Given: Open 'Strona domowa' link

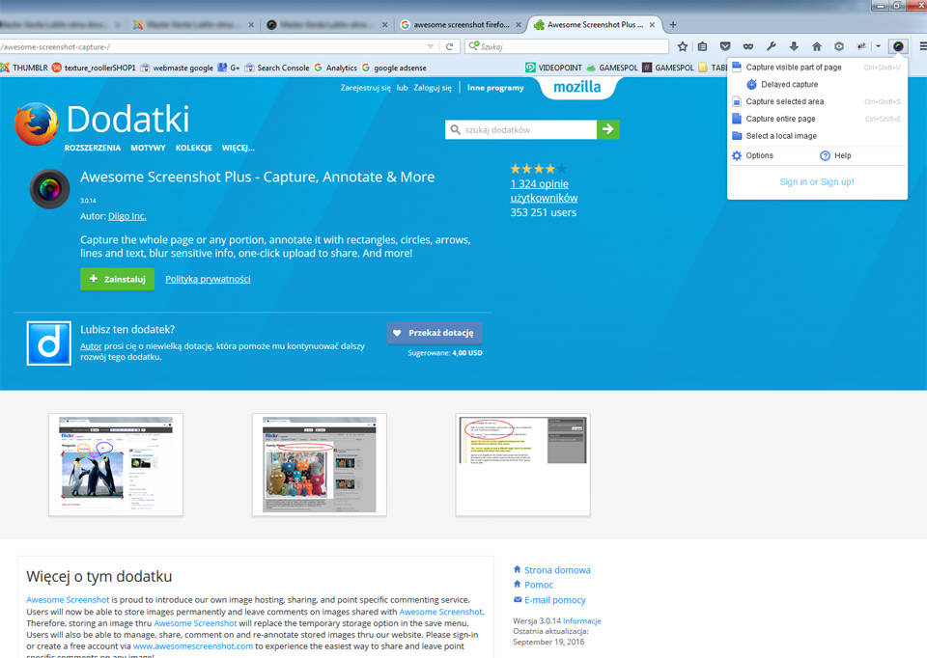Looking at the screenshot, I should tap(557, 570).
